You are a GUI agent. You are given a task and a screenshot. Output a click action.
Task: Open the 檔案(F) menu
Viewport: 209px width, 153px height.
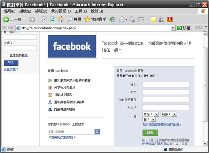click(9, 11)
